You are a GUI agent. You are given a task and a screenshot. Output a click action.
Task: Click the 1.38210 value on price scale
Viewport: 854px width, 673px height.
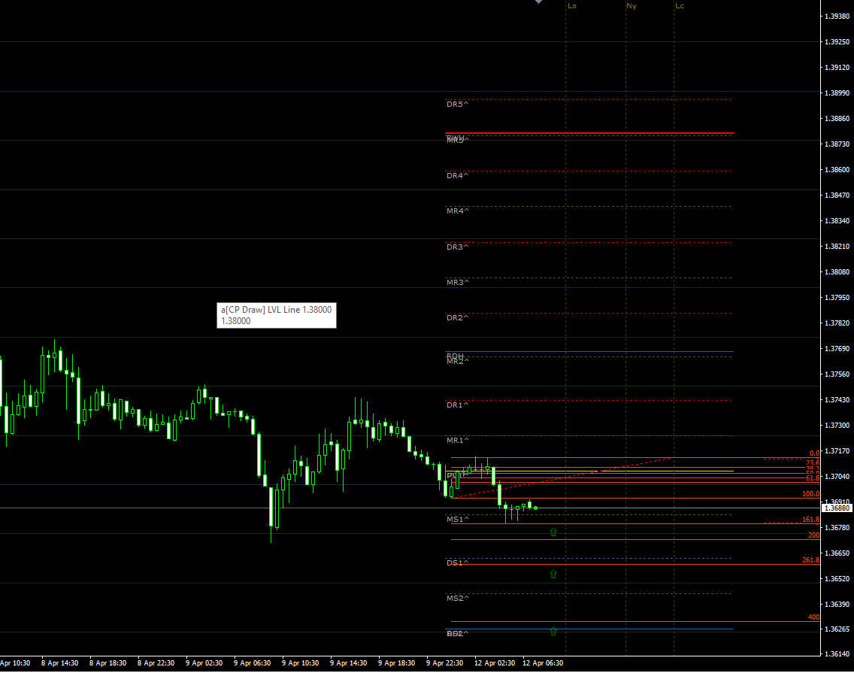pyautogui.click(x=836, y=246)
